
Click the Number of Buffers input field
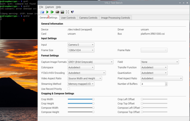point(153,84)
